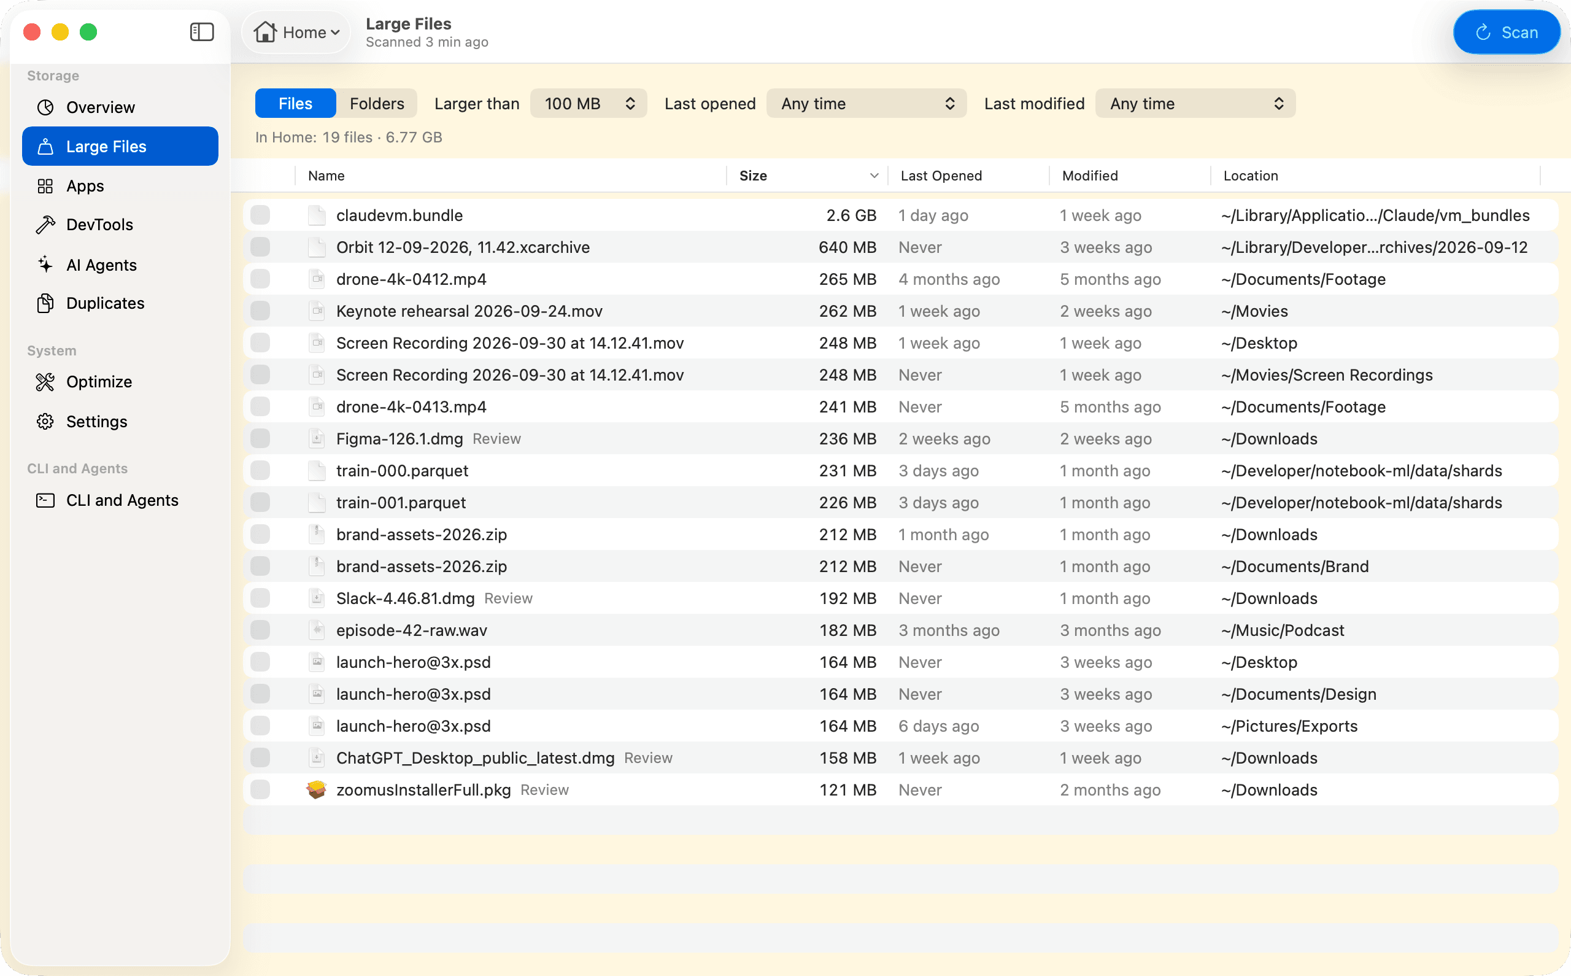Viewport: 1571px width, 976px height.
Task: Open the Last opened Any time dropdown
Action: pyautogui.click(x=867, y=103)
